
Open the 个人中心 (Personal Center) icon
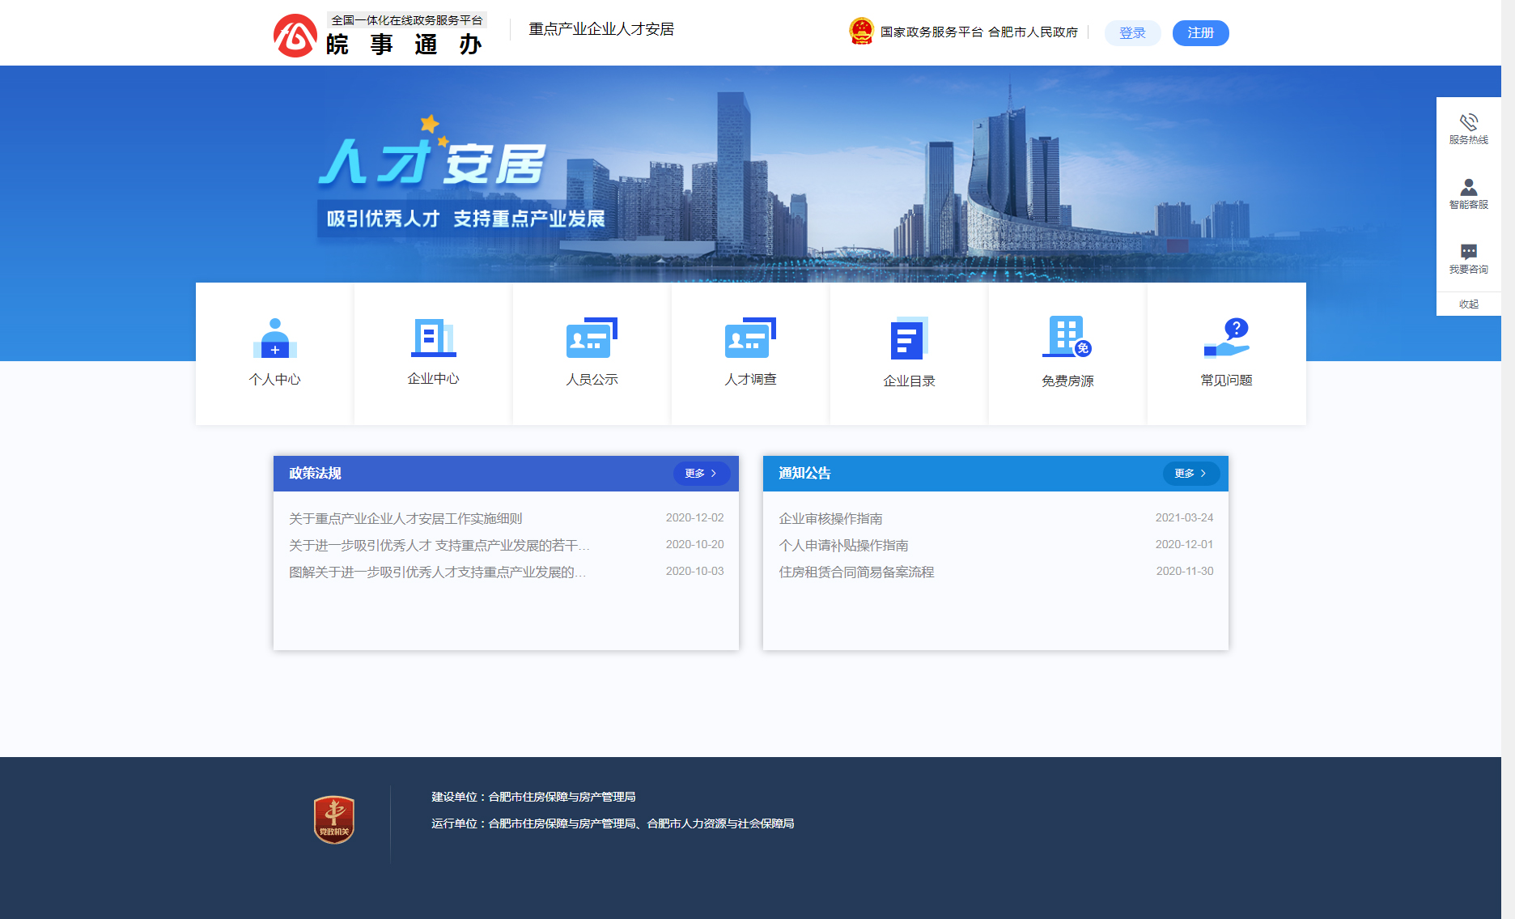[274, 351]
